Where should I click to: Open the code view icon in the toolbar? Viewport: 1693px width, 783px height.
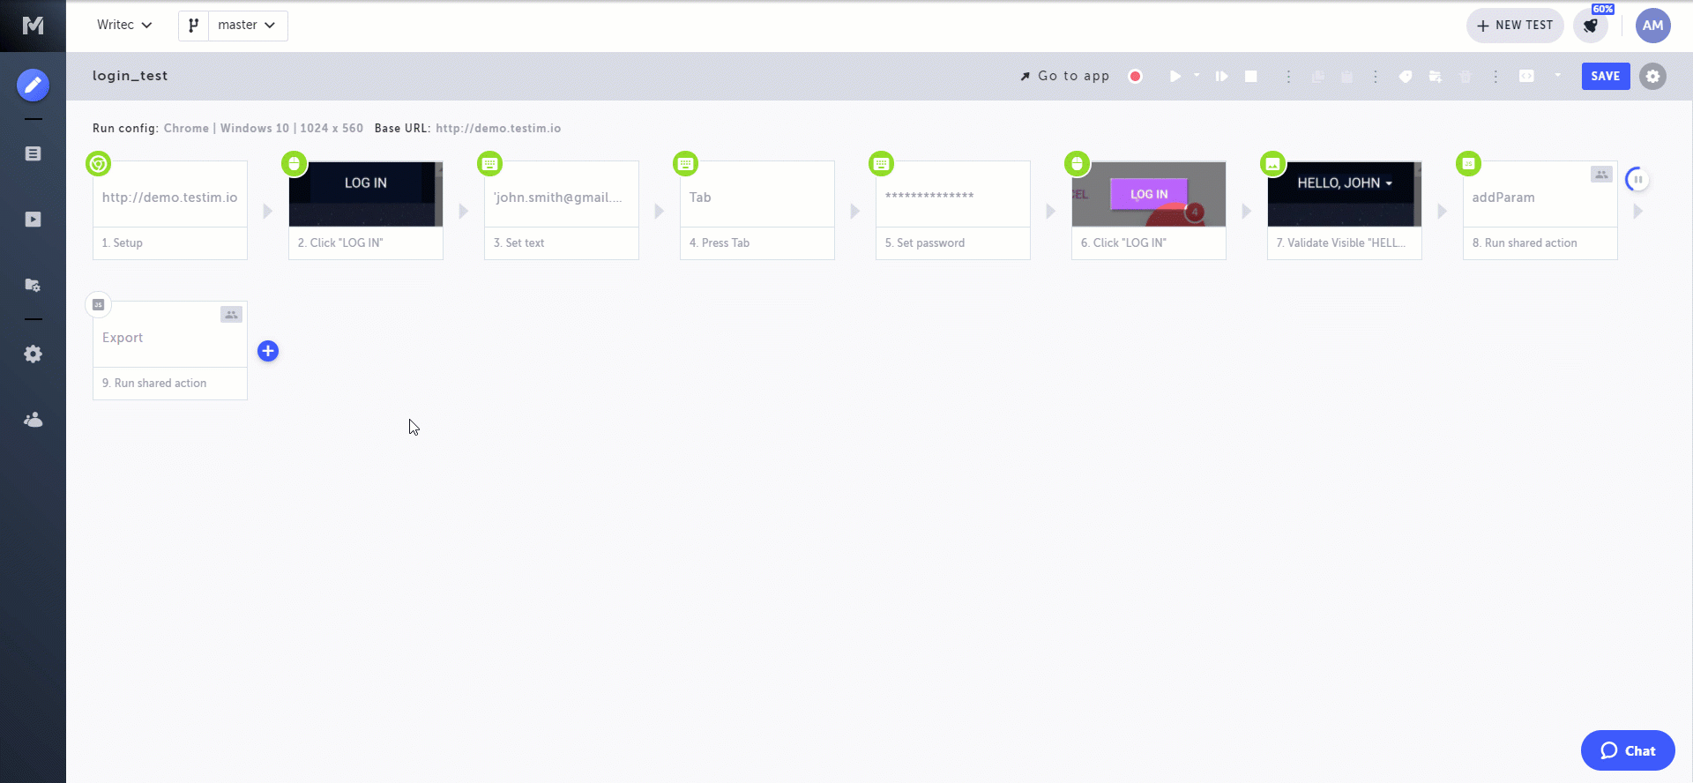click(x=1526, y=77)
